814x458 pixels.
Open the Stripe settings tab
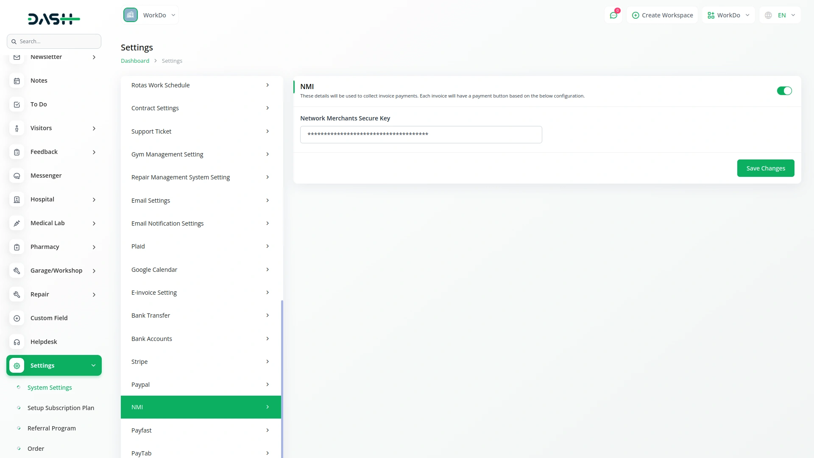(x=201, y=362)
